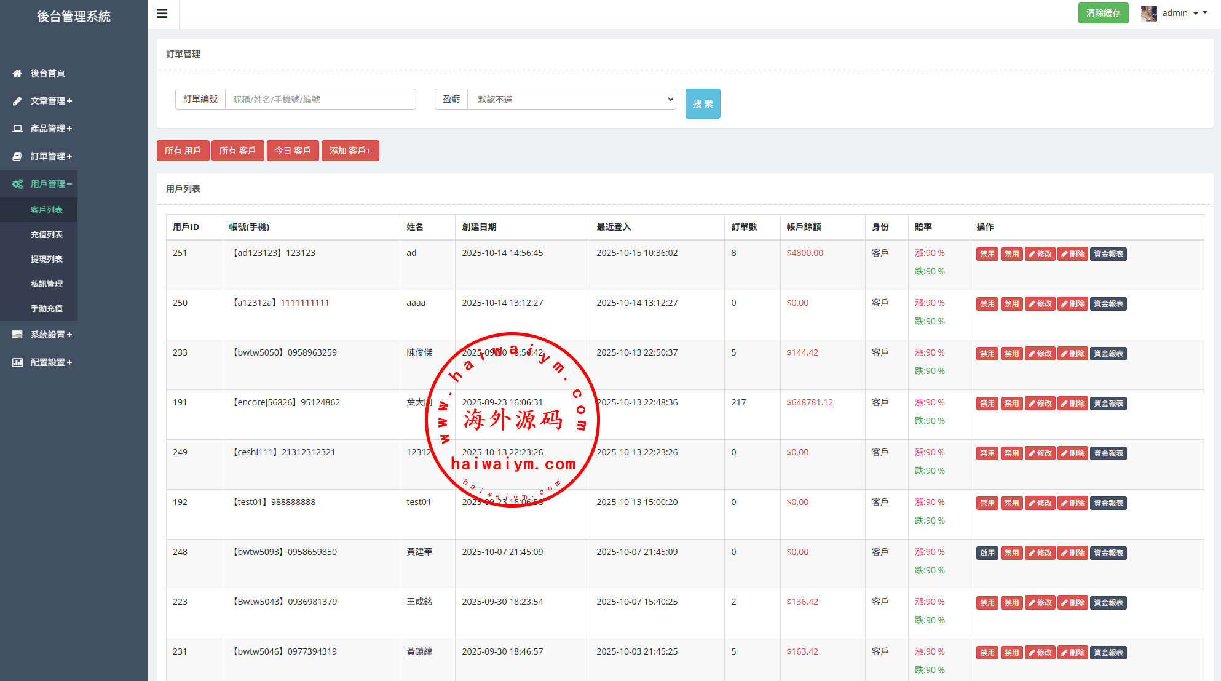
Task: Click the 今日 客戶 filter button
Action: pyautogui.click(x=292, y=151)
